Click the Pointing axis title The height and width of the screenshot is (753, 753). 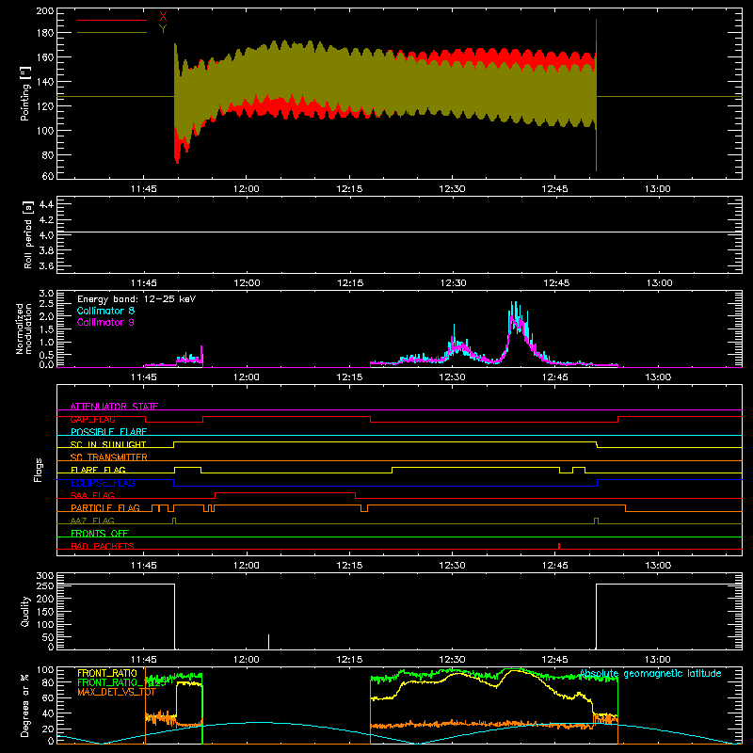(x=25, y=93)
